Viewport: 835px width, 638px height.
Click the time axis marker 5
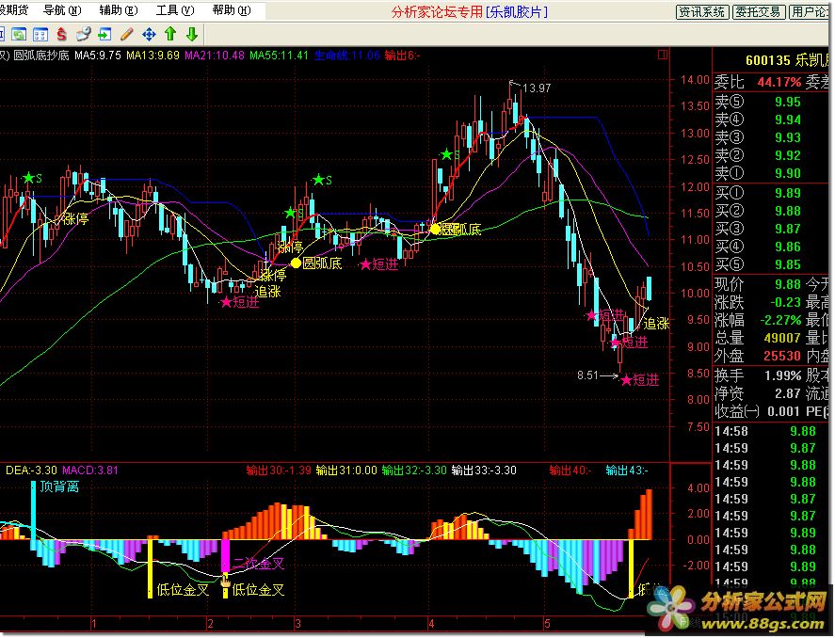click(x=546, y=624)
